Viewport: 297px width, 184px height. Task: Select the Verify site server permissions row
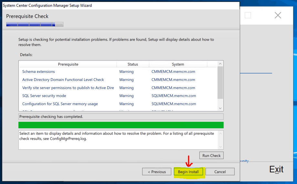[x=68, y=88]
